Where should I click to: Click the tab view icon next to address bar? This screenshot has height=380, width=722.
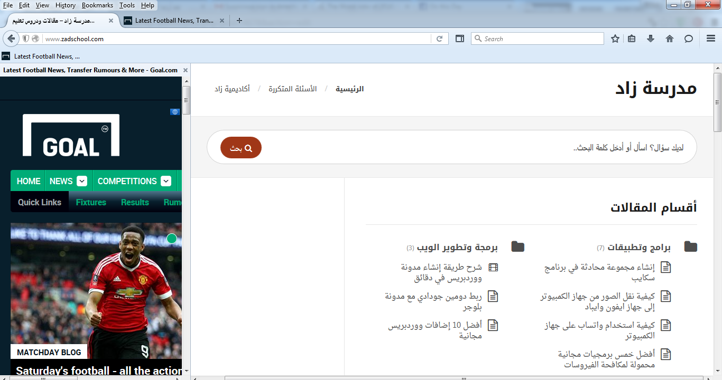tap(459, 38)
